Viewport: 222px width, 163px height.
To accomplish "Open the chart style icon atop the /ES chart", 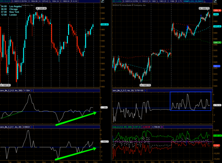I will [215, 1].
